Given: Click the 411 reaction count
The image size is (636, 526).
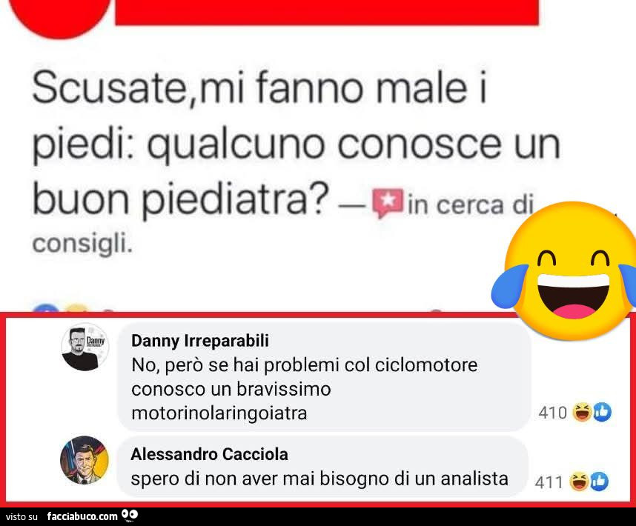Looking at the screenshot, I should click(x=549, y=482).
